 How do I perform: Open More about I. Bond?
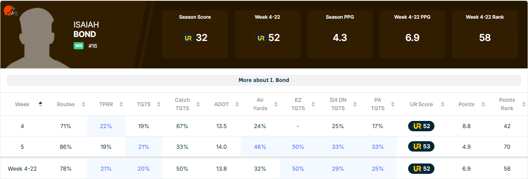point(264,80)
